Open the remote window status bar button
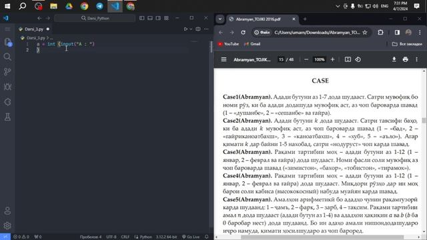Image resolution: width=427 pixels, height=240 pixels. click(5, 237)
